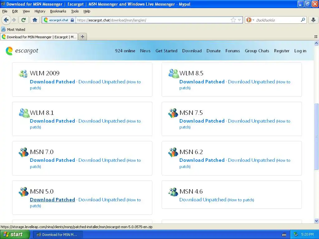
Task: Download Patched MSN 5.0
Action: 52,199
